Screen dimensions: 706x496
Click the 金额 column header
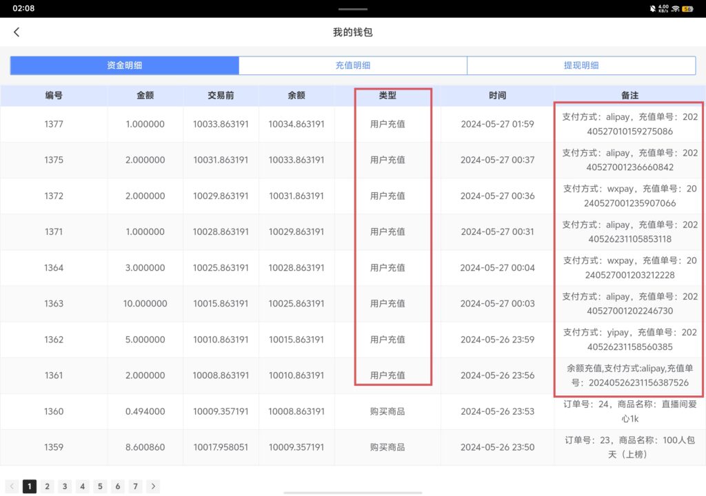coord(145,95)
